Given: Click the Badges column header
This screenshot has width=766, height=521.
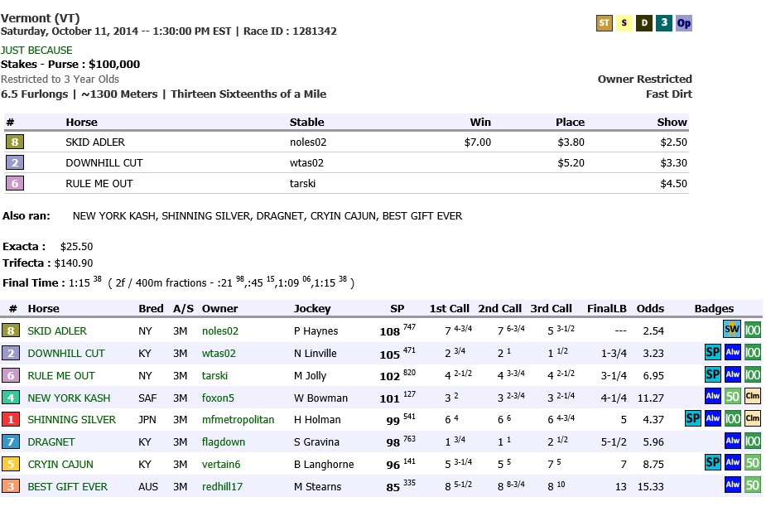Looking at the screenshot, I should point(714,308).
